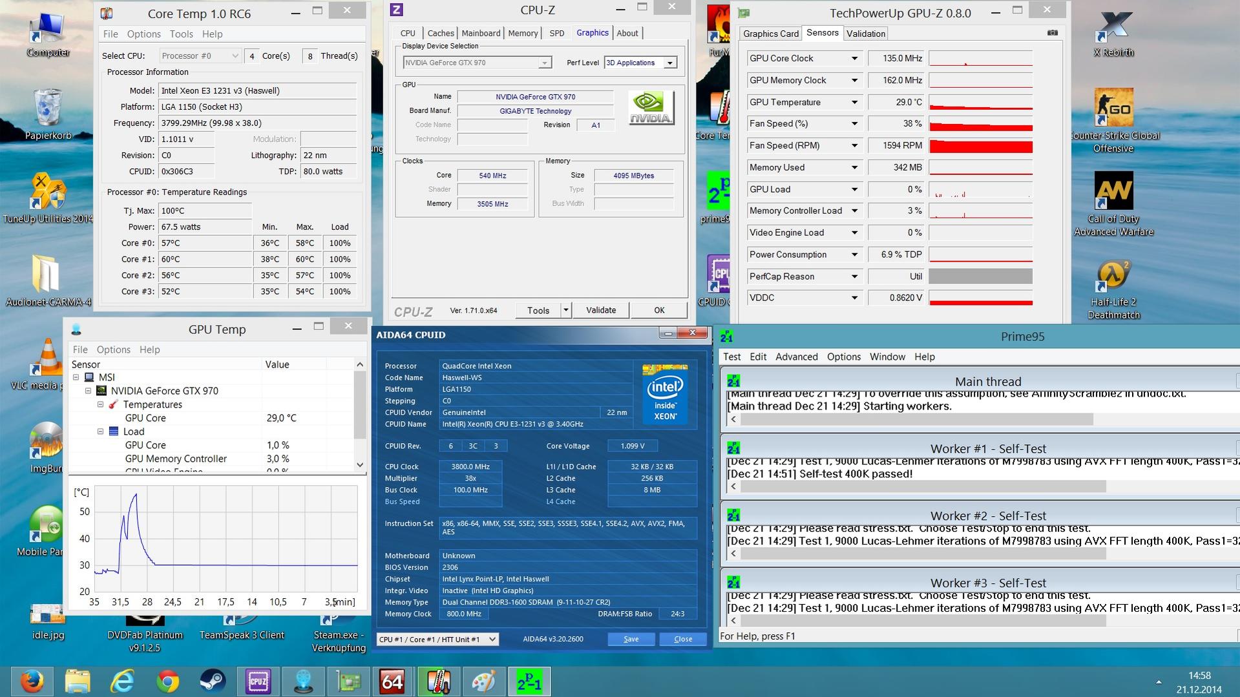Image resolution: width=1240 pixels, height=697 pixels.
Task: Open the Caches tab in CPU-Z
Action: click(x=441, y=34)
